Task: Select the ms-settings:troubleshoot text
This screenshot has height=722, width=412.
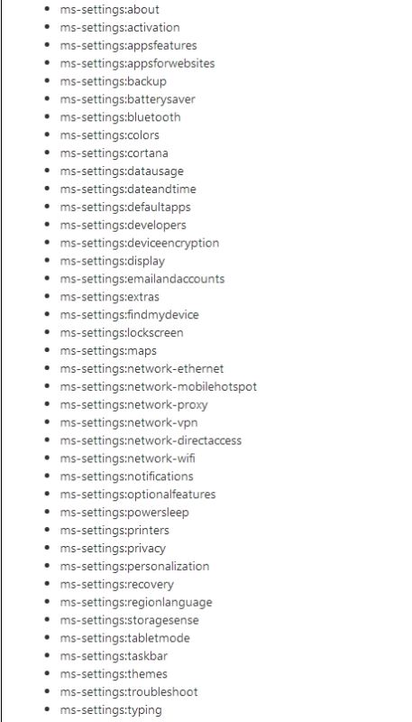Action: click(129, 691)
